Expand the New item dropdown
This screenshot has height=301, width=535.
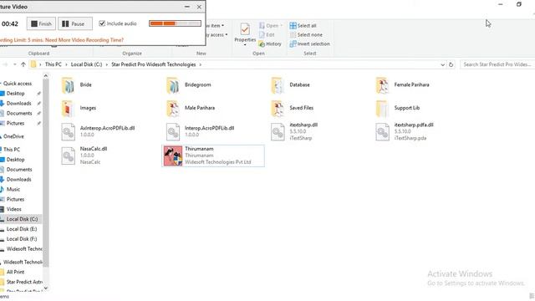[x=223, y=26]
